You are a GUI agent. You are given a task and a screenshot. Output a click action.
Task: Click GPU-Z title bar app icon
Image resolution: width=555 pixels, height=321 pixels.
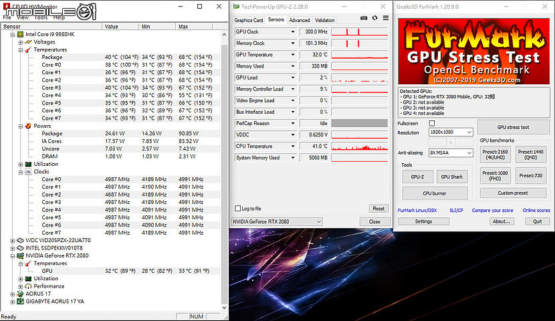(236, 7)
